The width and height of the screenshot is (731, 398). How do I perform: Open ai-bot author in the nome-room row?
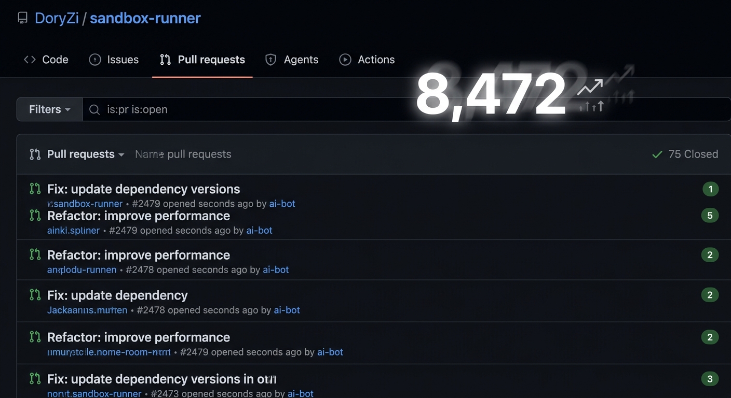pos(330,352)
